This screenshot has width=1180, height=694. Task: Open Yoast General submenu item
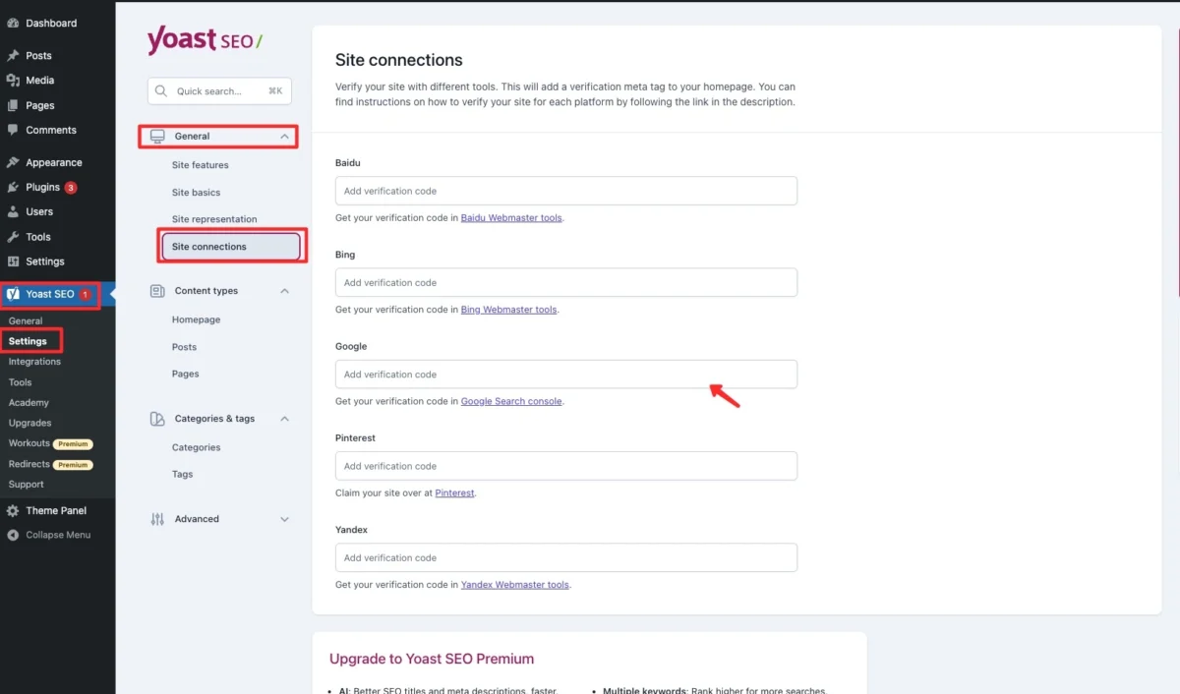pos(26,321)
